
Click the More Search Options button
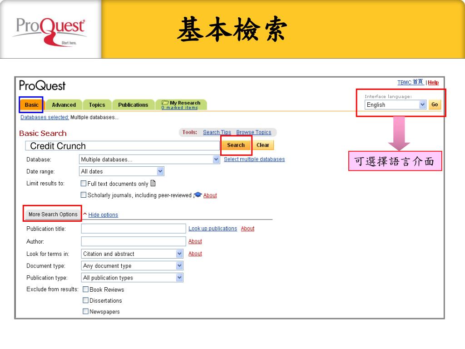pyautogui.click(x=53, y=214)
